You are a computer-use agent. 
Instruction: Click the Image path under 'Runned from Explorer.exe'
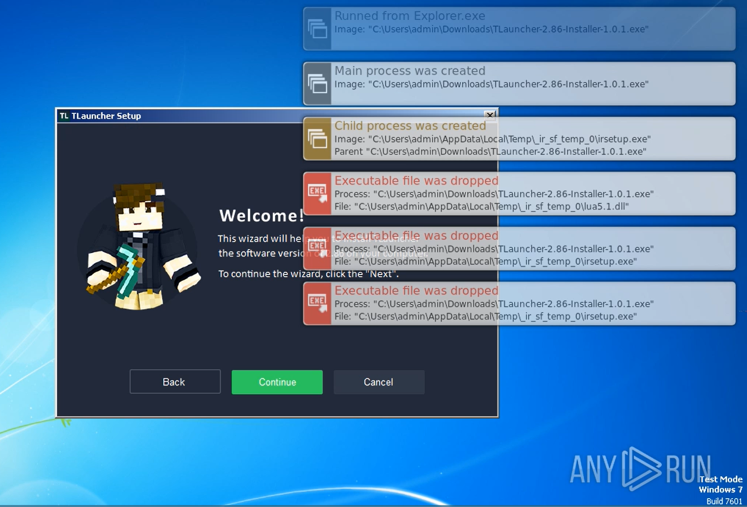tap(491, 29)
